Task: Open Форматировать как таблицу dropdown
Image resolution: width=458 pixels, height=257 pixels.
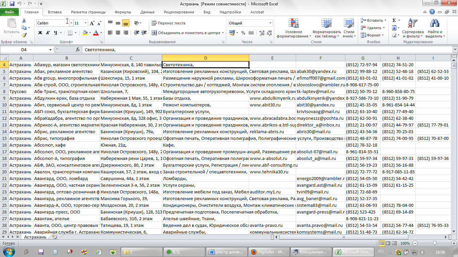Action: pos(327,28)
